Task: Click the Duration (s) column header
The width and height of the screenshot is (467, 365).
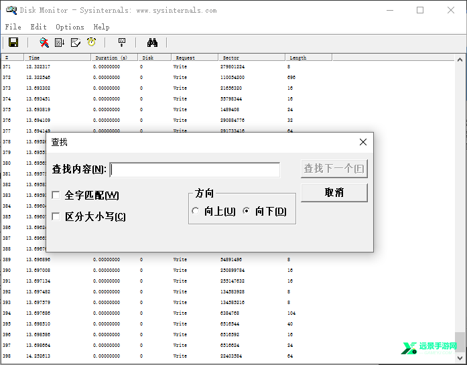Action: tap(115, 58)
